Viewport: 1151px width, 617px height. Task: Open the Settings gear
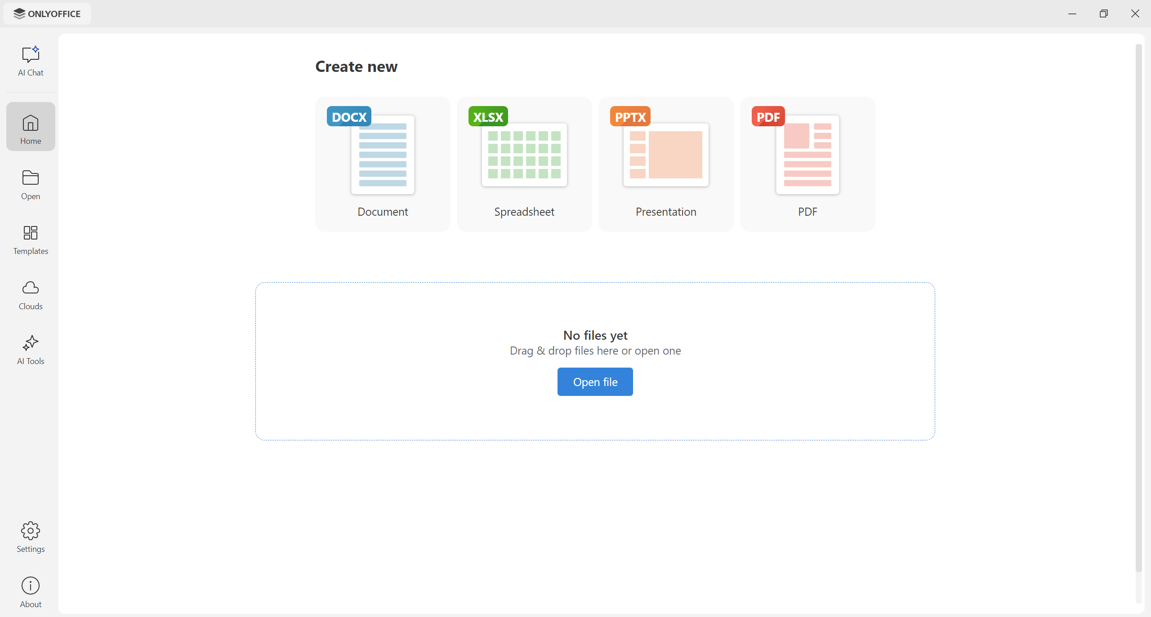tap(31, 537)
